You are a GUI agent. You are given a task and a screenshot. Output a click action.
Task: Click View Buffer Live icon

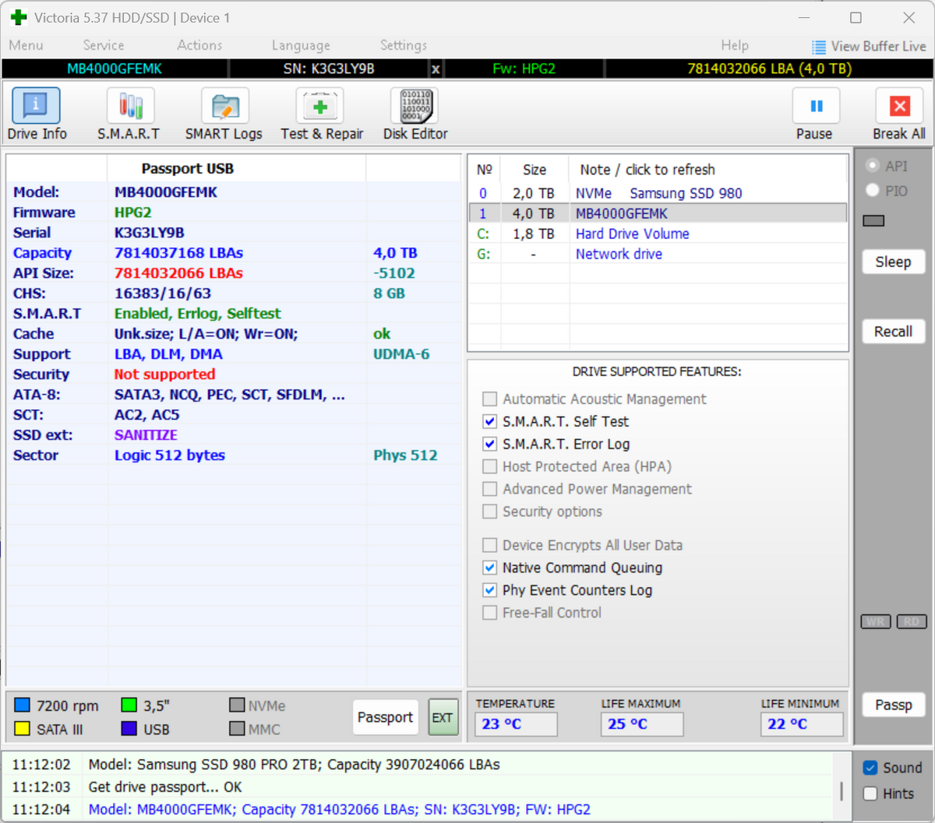pos(818,47)
